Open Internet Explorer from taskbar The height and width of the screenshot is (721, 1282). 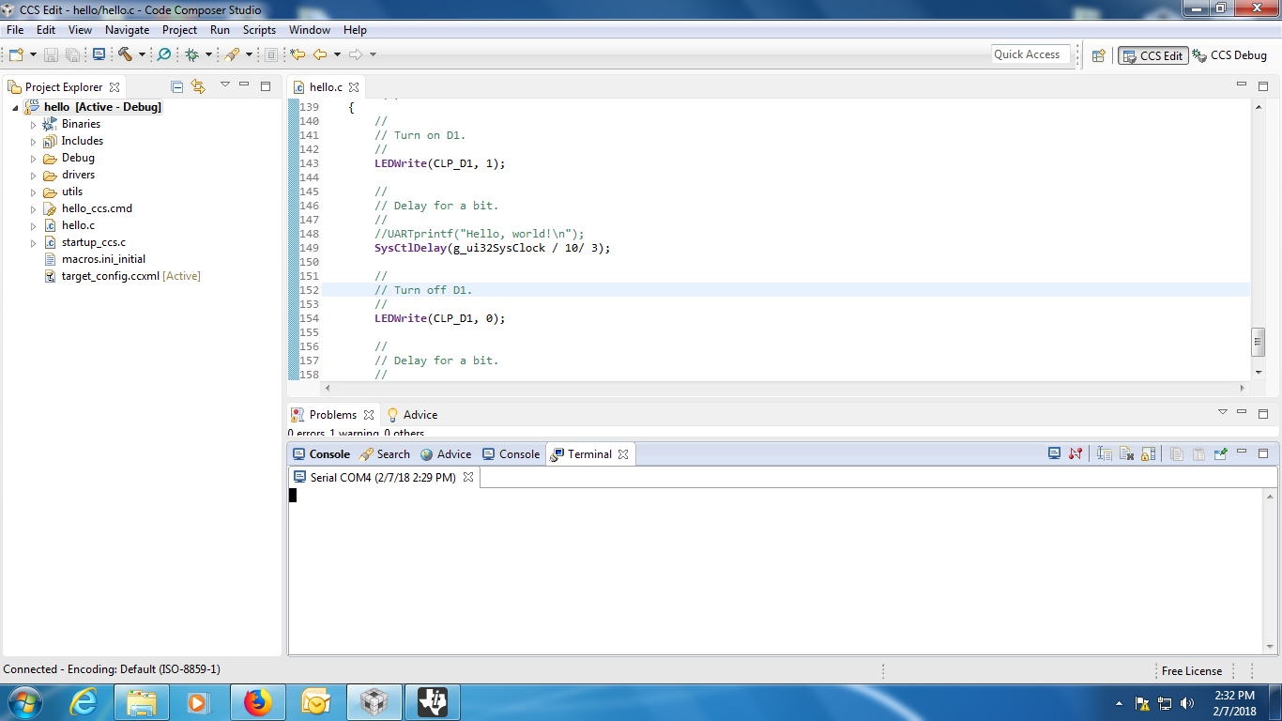pos(84,702)
